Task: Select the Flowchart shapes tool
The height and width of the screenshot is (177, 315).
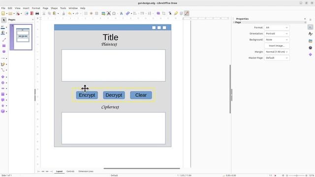Action: 3,94
